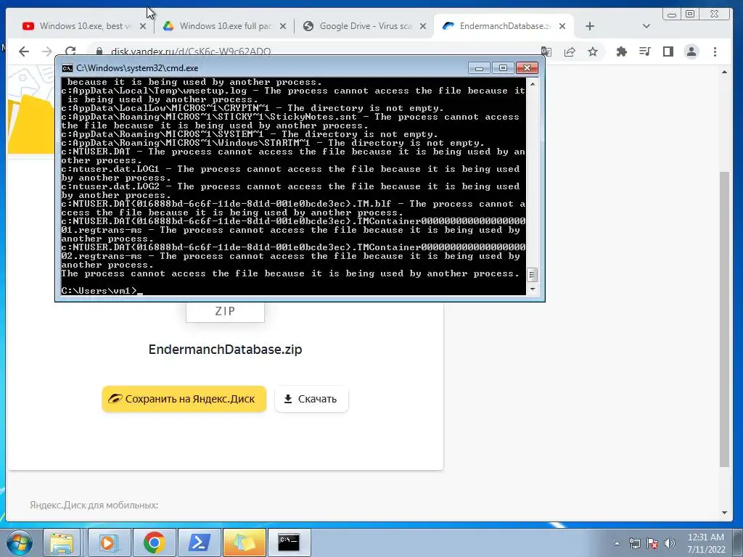Reload the page with the refresh icon
Screen dimensions: 743x557
(70, 51)
